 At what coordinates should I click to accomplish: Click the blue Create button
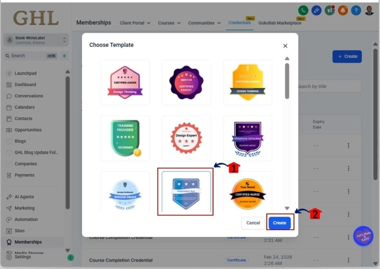tap(279, 223)
